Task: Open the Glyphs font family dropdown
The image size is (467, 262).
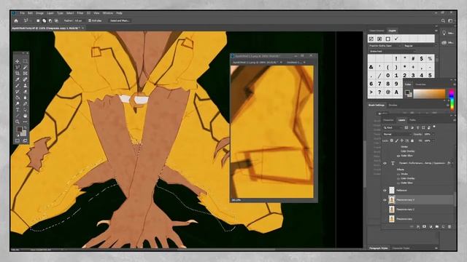Action: point(385,46)
